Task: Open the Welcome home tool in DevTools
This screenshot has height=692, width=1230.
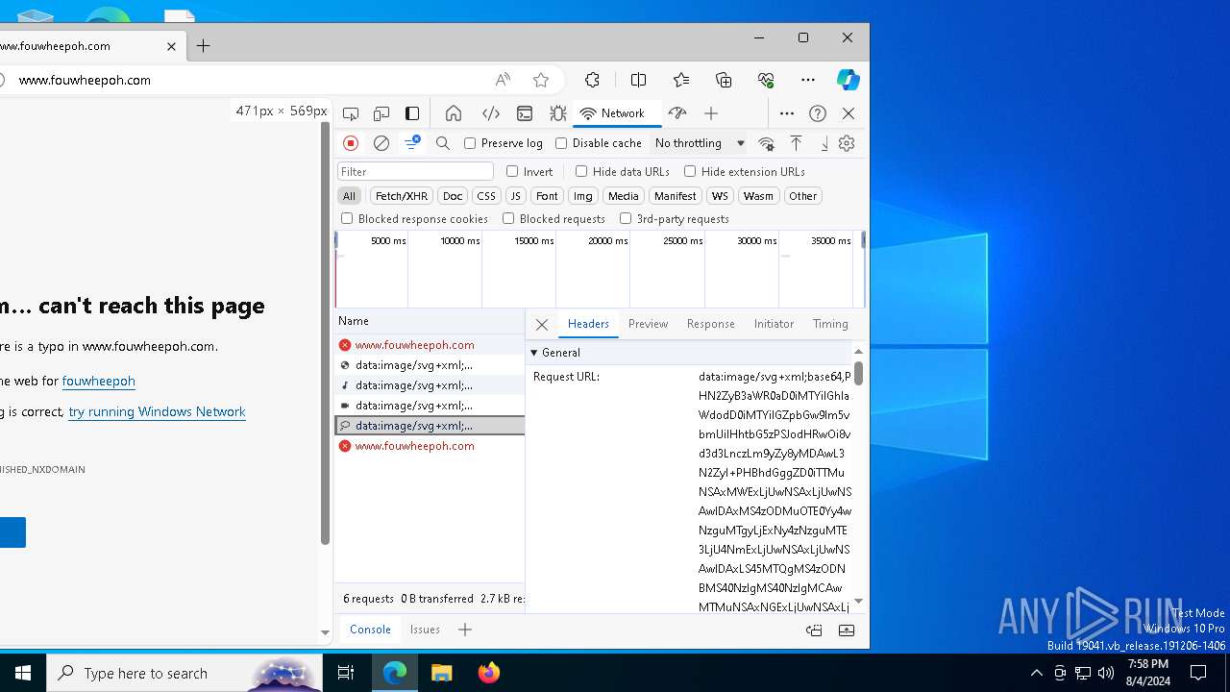Action: pyautogui.click(x=454, y=113)
